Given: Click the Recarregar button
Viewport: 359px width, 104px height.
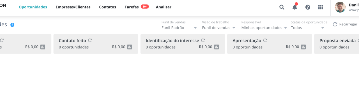Looking at the screenshot, I should (345, 24).
